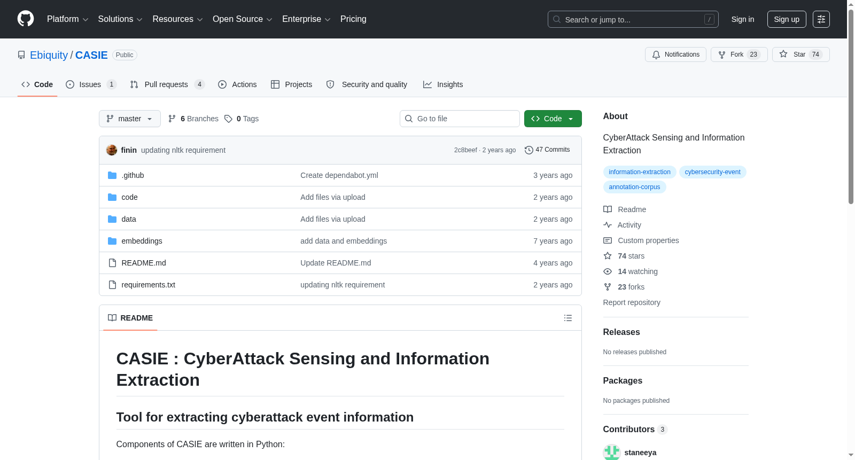The width and height of the screenshot is (855, 460).
Task: Click the star icon beside 74 stars
Action: click(608, 256)
